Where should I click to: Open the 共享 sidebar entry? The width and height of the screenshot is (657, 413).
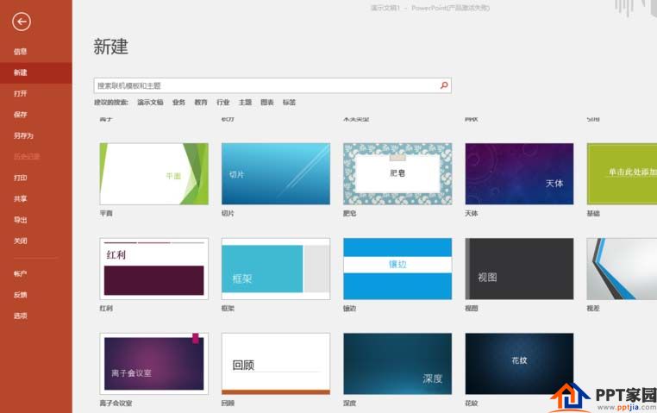20,198
